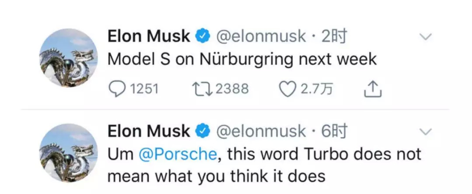This screenshot has height=194, width=472.
Task: Open the tweet text about Turbo word meaning
Action: tap(262, 165)
